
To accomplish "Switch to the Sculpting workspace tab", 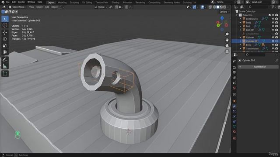I will (74, 3).
